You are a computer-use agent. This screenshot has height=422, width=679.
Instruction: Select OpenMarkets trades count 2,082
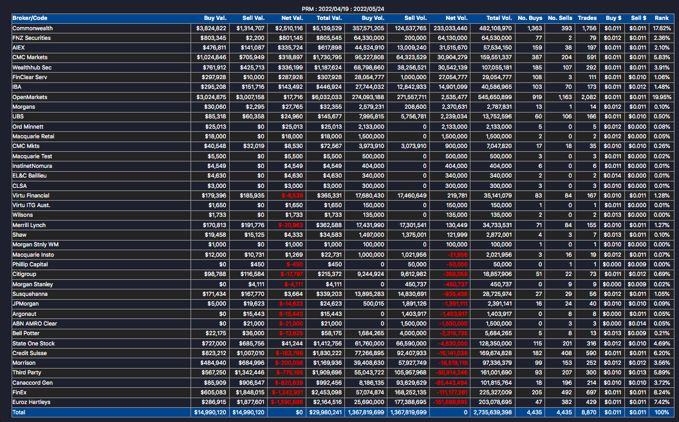tap(590, 97)
